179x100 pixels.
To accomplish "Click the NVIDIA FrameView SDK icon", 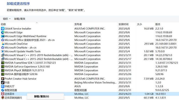I will pos(3,63).
